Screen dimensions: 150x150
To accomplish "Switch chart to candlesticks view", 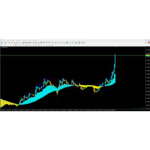I will [x=55, y=42].
